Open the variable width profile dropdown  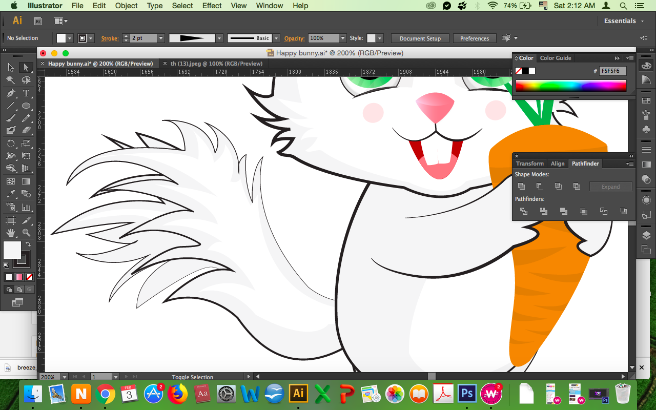219,38
